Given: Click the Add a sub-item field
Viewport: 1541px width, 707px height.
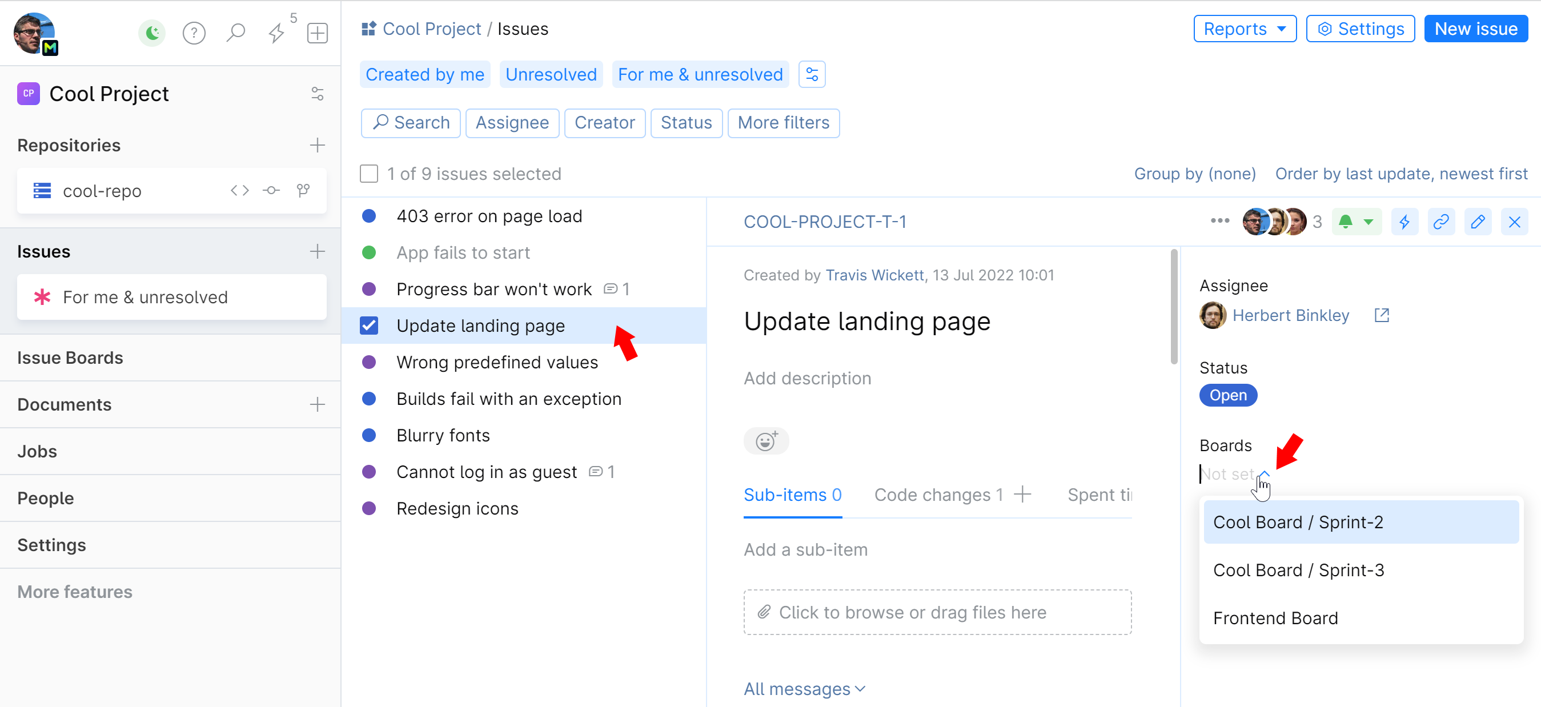Looking at the screenshot, I should (805, 549).
